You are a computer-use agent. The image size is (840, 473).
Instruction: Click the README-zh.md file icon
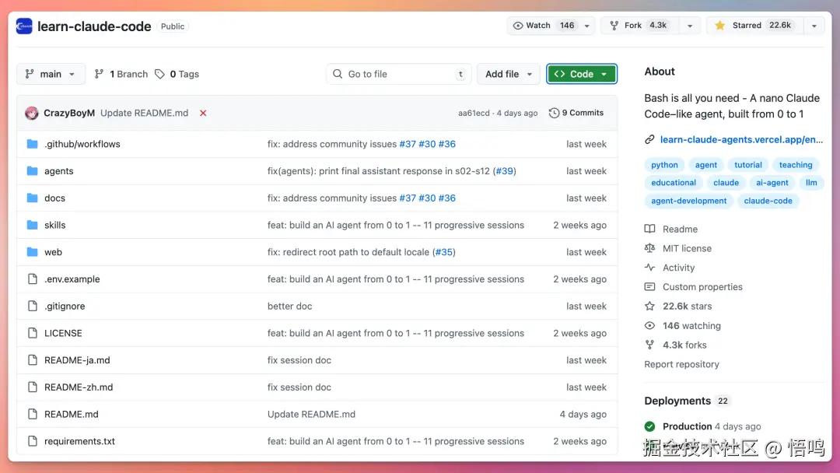tap(32, 387)
